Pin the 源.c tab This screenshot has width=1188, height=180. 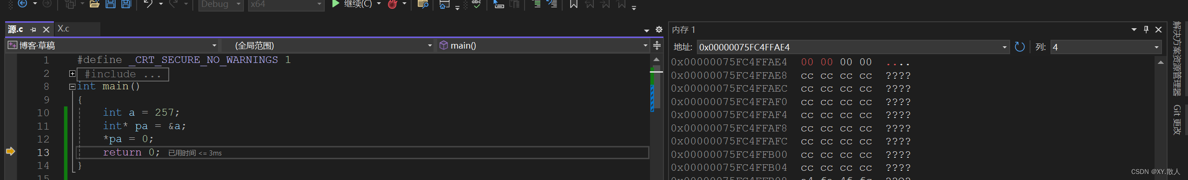(33, 30)
